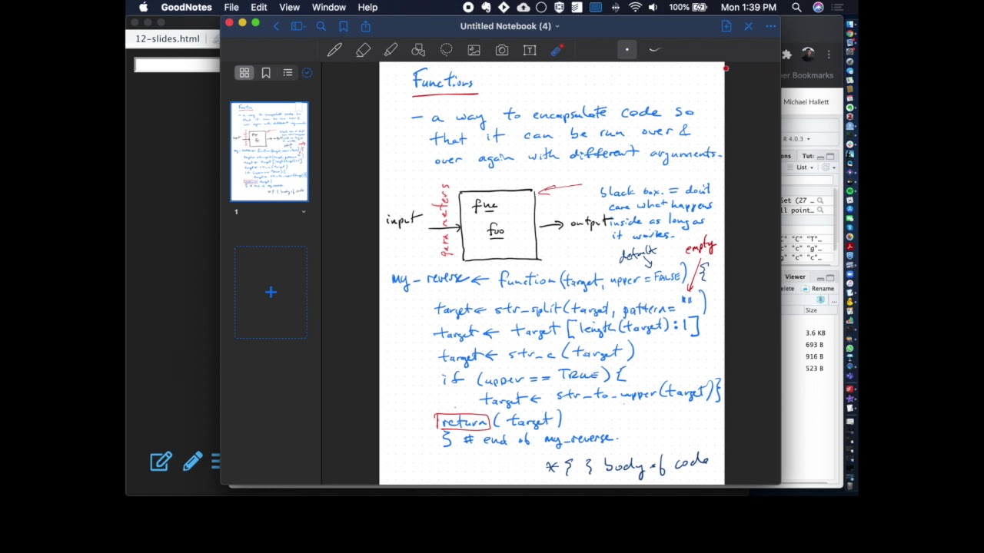Open List view dropdown in RStudio

pyautogui.click(x=803, y=167)
